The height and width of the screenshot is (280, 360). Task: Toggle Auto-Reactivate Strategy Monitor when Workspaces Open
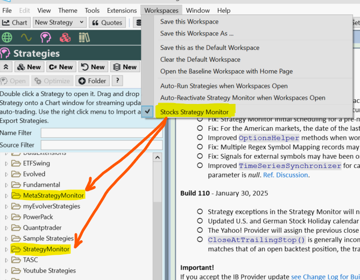[x=243, y=98]
